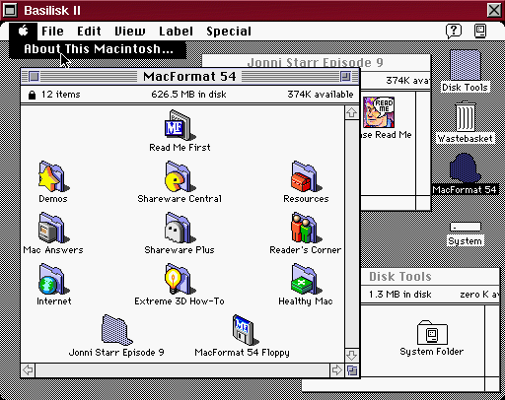Click the locked disk padlock icon
Image resolution: width=505 pixels, height=400 pixels.
[x=32, y=95]
